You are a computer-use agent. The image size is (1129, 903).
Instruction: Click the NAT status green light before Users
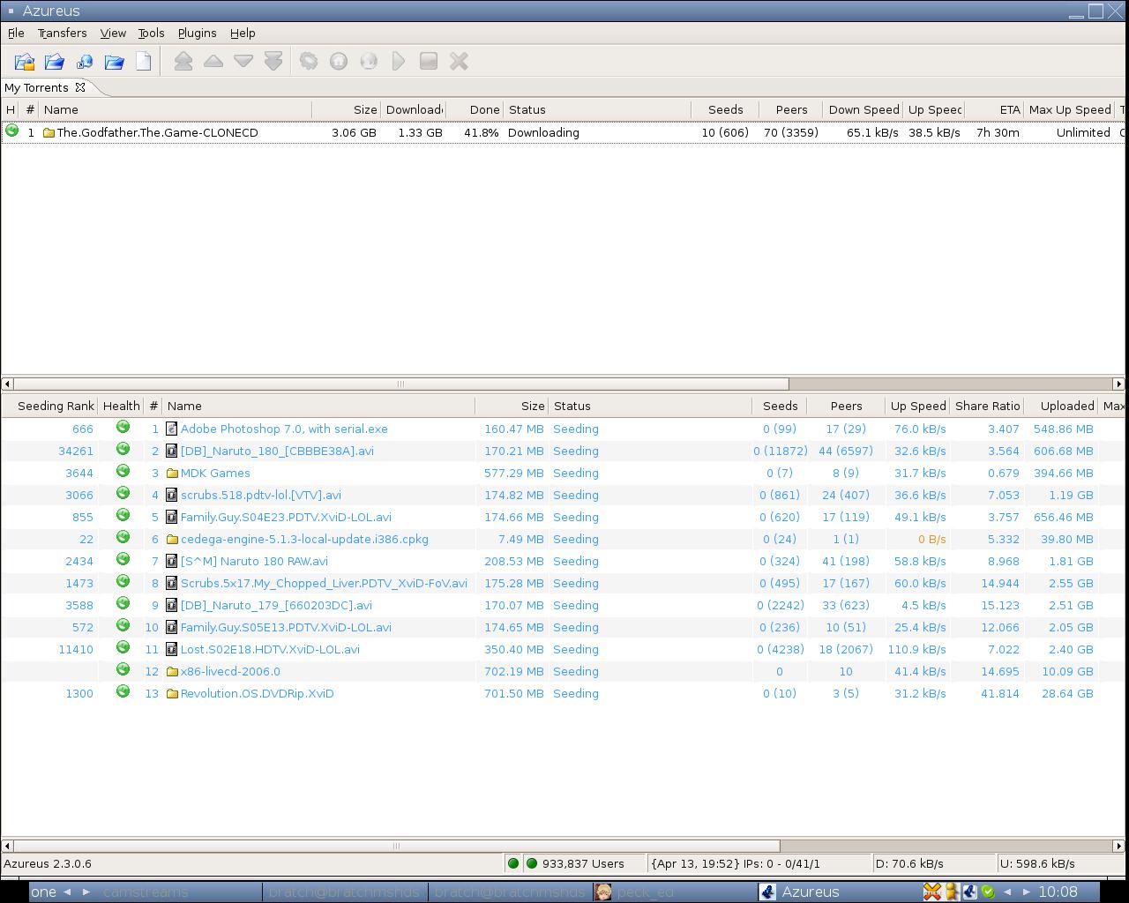(532, 863)
